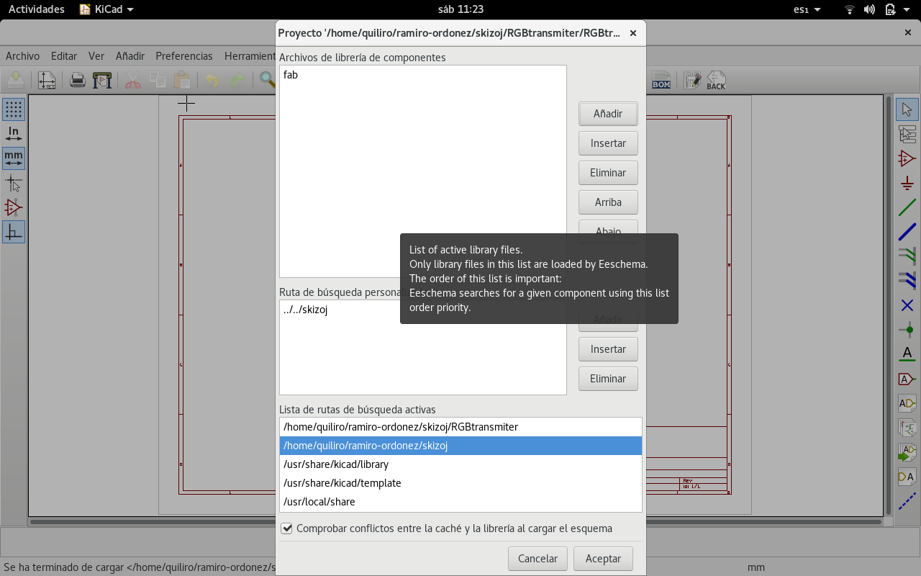Open Actividades overview
This screenshot has height=576, width=921.
point(37,9)
